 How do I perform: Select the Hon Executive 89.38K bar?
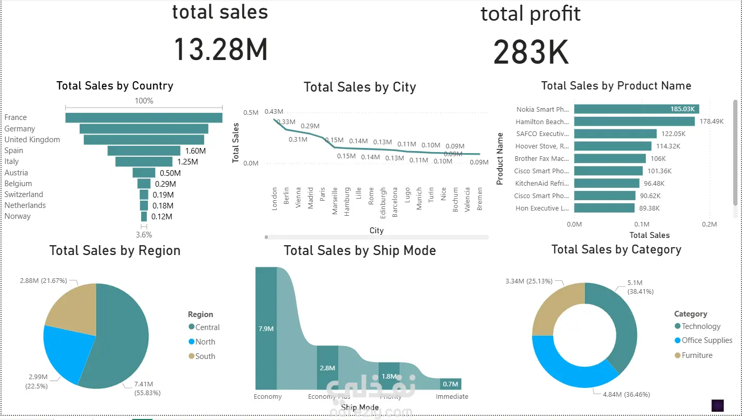pos(604,208)
